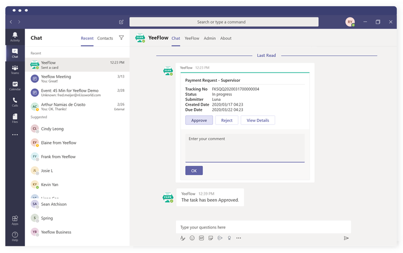Screen dimensions: 403x253
Task: Click the RY profile avatar
Action: coord(350,22)
